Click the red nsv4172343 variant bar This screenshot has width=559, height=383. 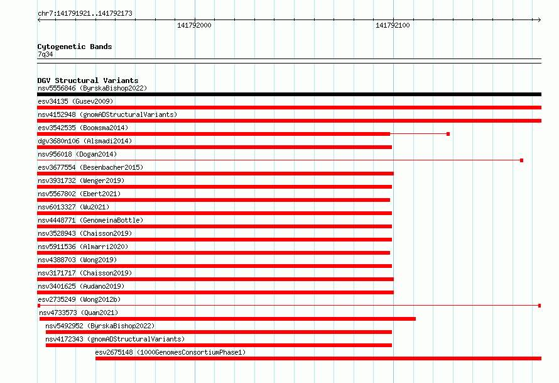(x=219, y=345)
